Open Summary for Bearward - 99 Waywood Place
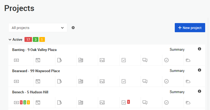The height and width of the screenshot is (110, 210). click(177, 71)
